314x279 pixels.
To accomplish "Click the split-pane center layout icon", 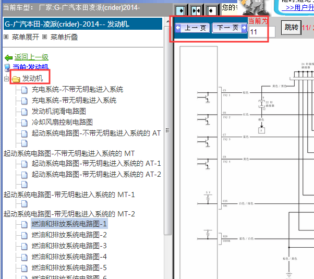I will coord(196,10).
